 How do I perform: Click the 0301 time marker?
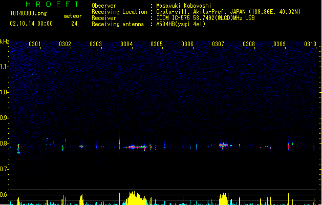(x=35, y=44)
